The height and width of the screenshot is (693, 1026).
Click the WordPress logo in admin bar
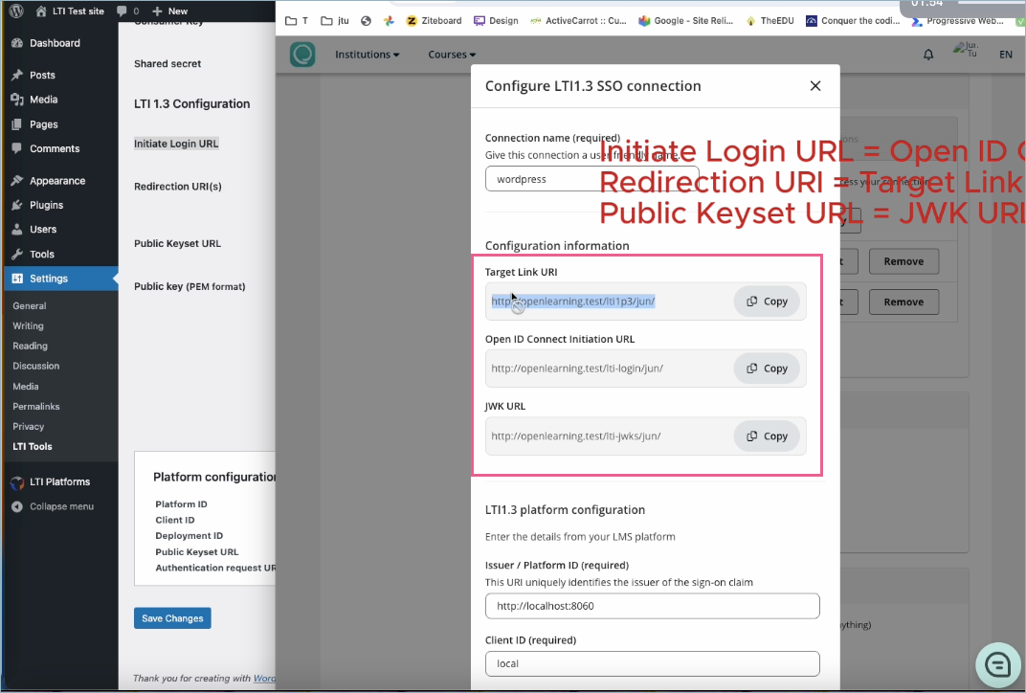click(16, 11)
